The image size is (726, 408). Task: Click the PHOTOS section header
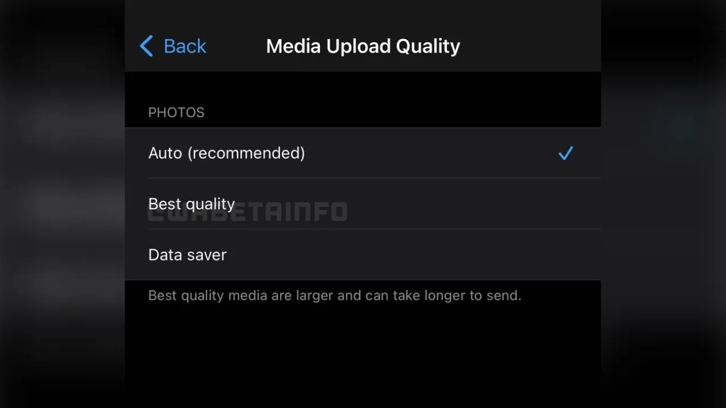(x=176, y=112)
